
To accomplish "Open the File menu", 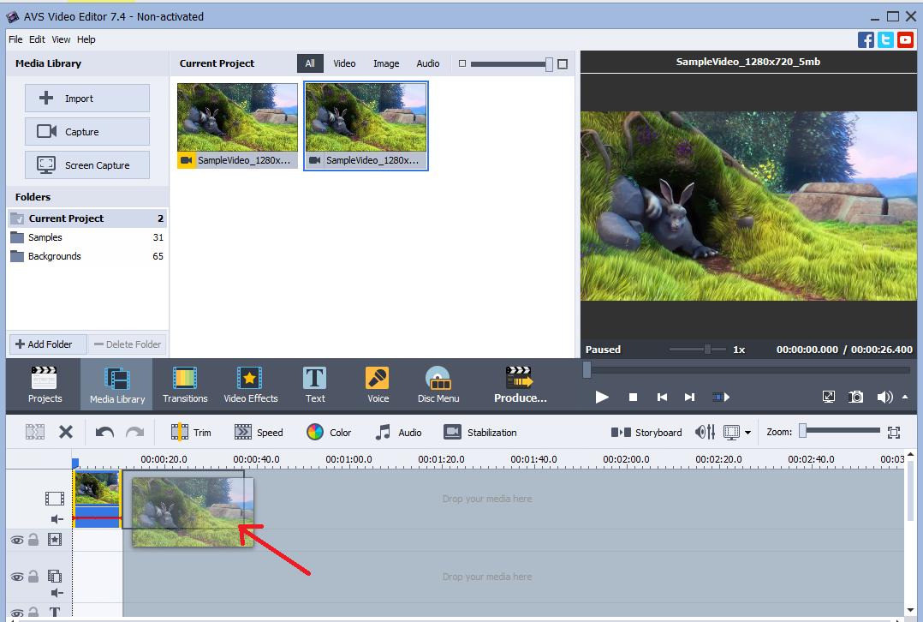I will coord(15,39).
